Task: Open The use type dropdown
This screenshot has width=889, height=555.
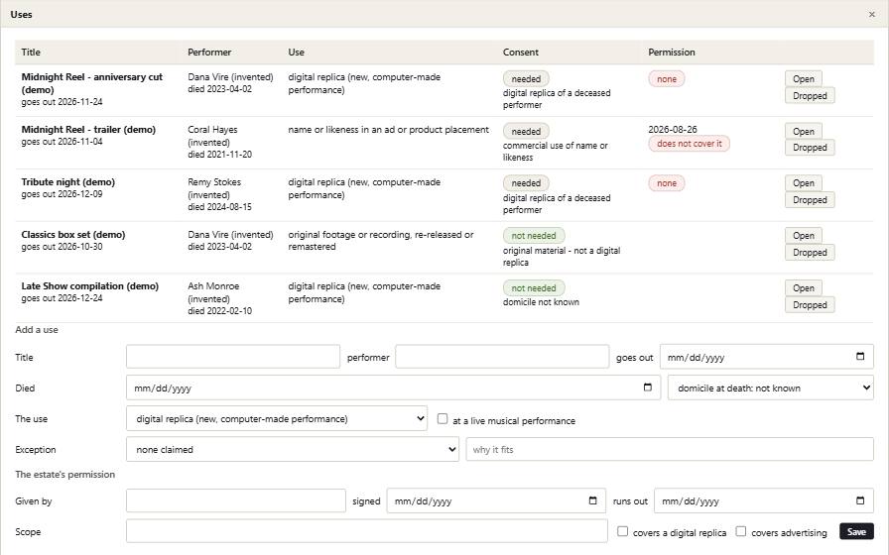Action: coord(277,418)
